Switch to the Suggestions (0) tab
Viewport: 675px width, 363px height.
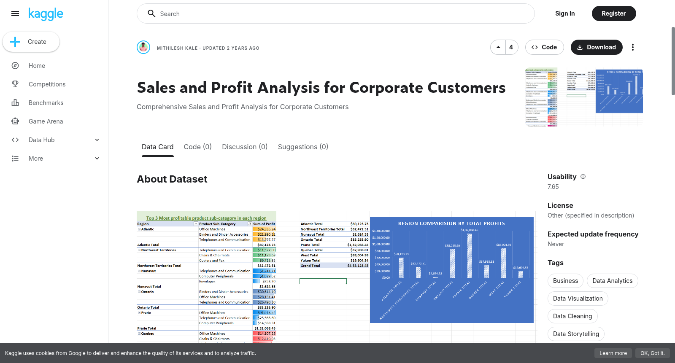coord(303,147)
